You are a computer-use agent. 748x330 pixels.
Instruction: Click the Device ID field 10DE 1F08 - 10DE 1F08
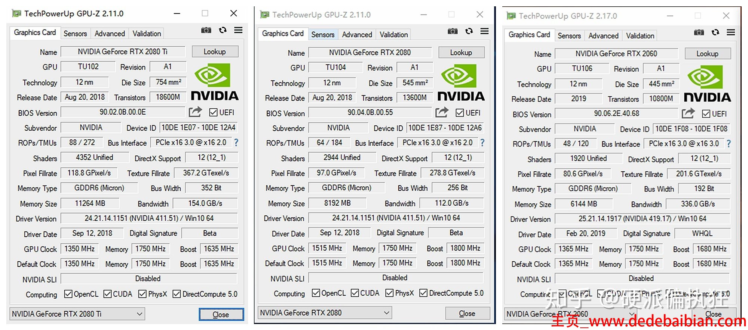(692, 129)
